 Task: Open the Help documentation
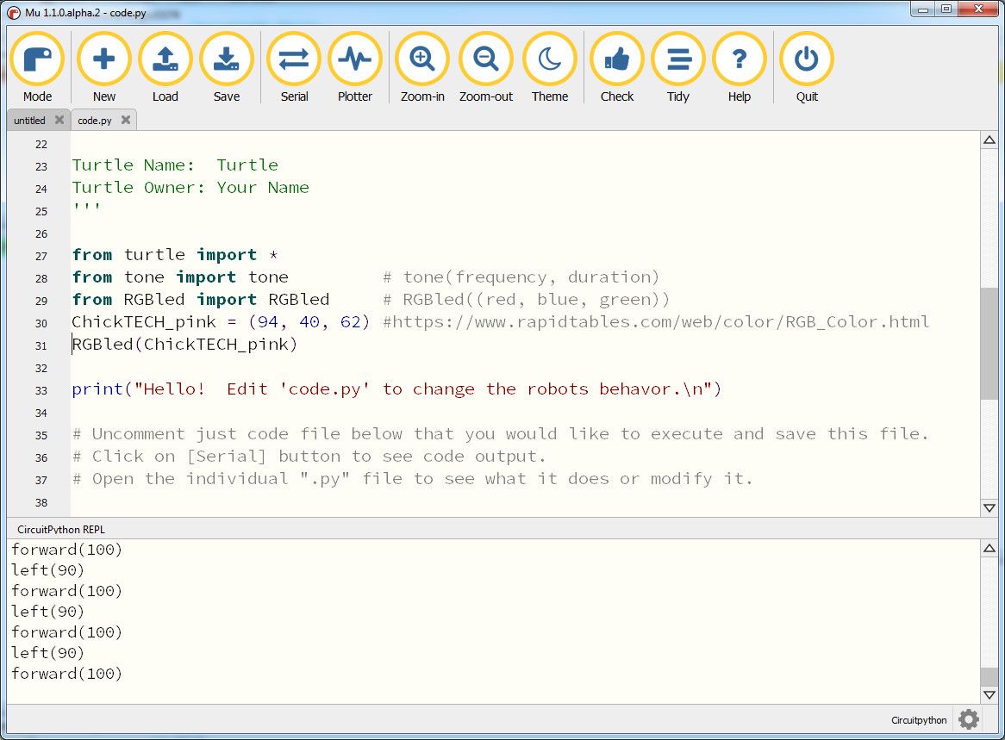740,60
